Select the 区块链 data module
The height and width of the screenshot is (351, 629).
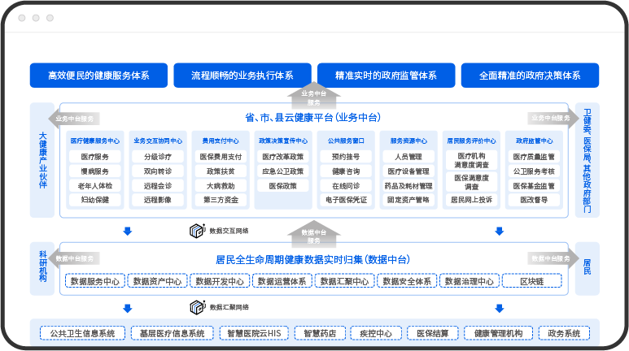[531, 281]
